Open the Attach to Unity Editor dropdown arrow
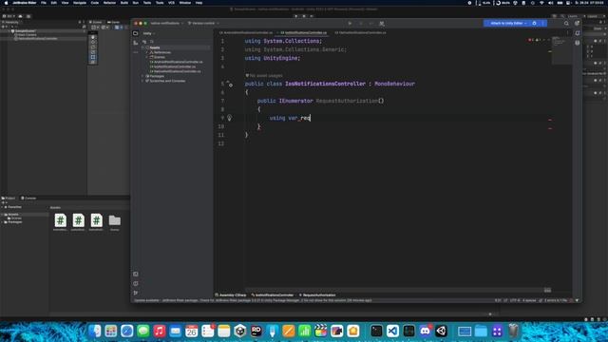Screen dimensions: 608x342 [525, 23]
